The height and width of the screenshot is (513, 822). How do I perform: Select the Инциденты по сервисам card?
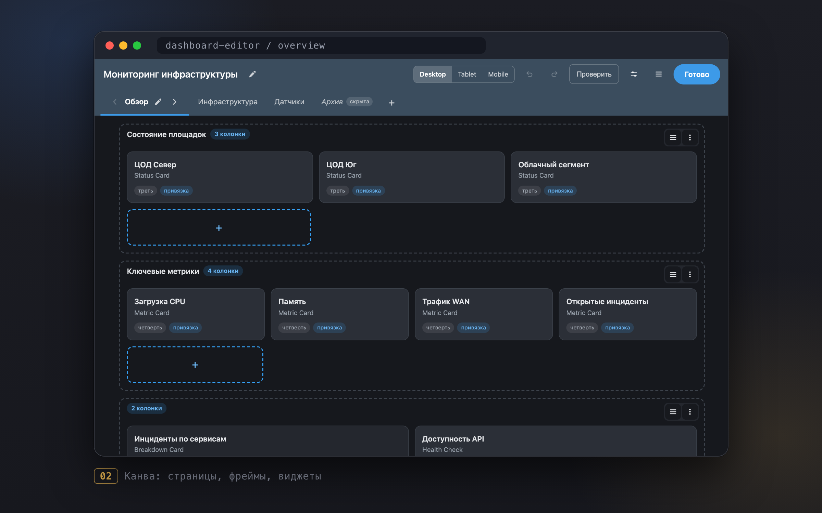click(268, 441)
